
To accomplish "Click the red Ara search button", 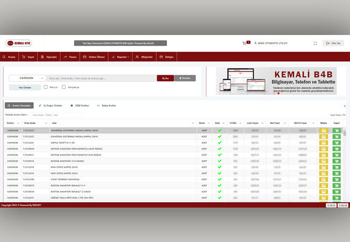I will (165, 78).
